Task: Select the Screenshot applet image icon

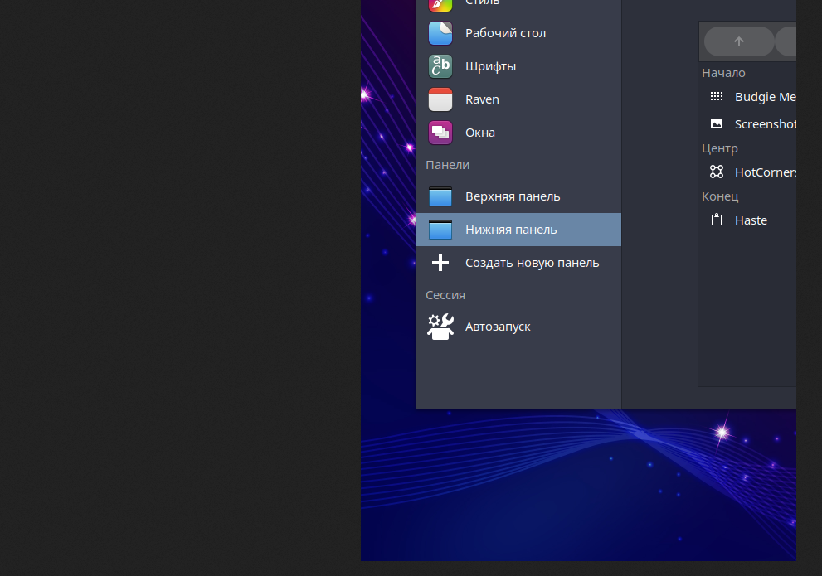Action: point(717,123)
